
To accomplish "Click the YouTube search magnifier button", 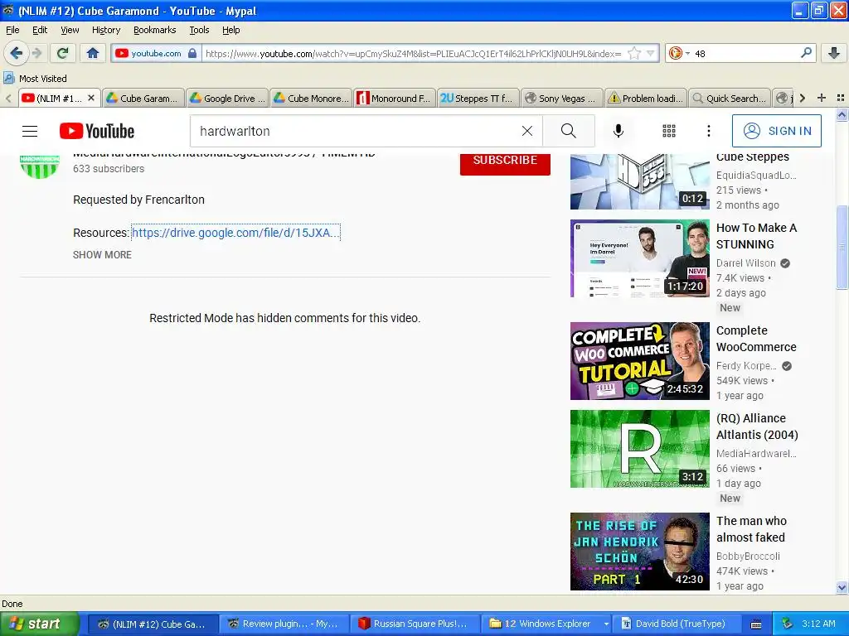I will [569, 131].
